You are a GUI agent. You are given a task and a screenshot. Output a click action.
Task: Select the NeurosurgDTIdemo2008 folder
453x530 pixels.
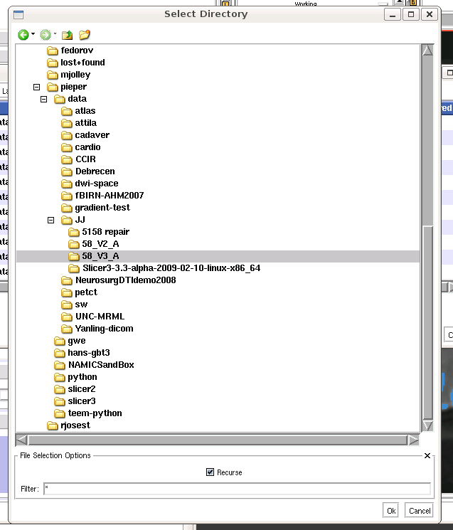tap(125, 280)
